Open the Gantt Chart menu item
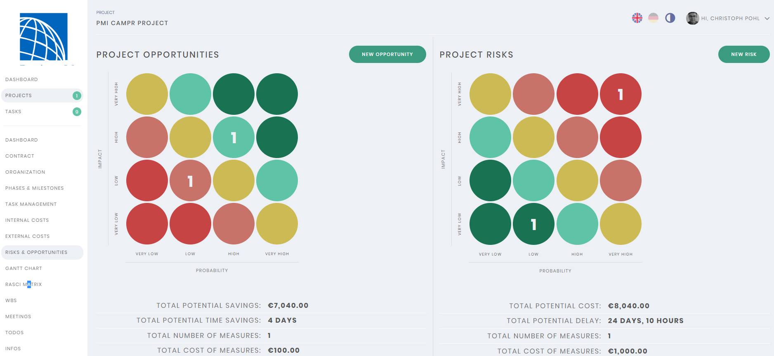Screen dimensions: 774x356 click(24, 268)
